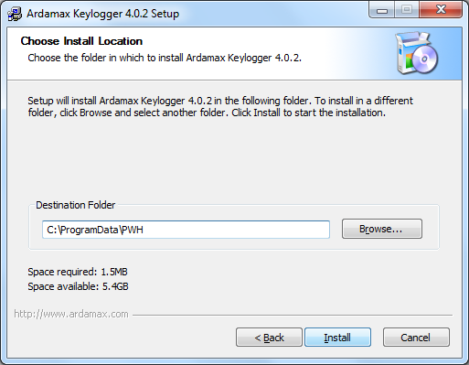Minimize the setup window
The height and width of the screenshot is (365, 469).
click(382, 11)
